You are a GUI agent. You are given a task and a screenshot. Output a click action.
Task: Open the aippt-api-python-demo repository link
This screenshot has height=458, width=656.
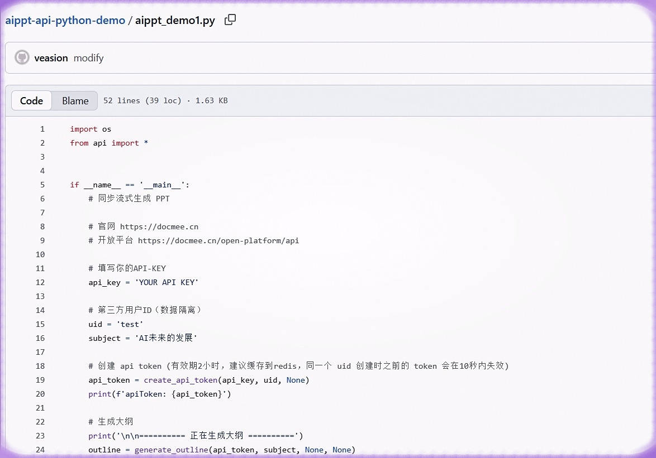pyautogui.click(x=65, y=20)
